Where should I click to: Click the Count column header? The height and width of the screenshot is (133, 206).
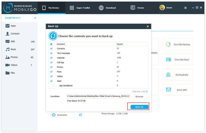[x=120, y=44]
